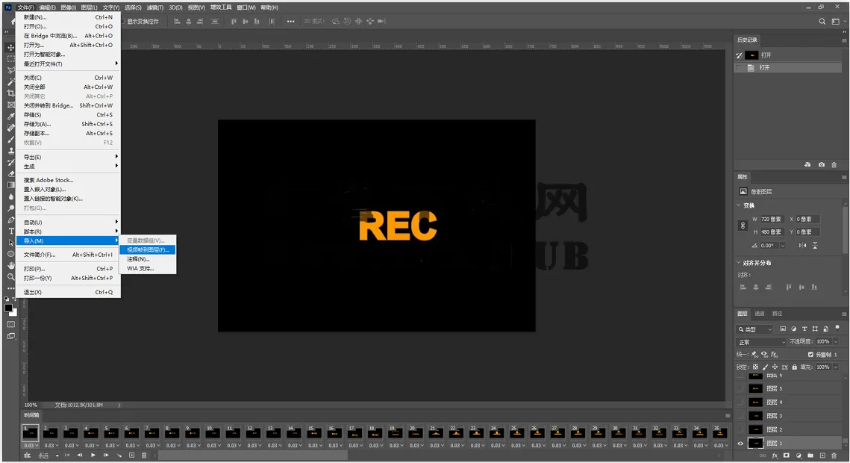Hide 图层 1 with its eye icon

pyautogui.click(x=740, y=444)
